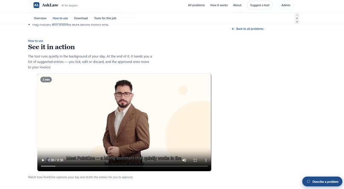Play the PointOne demo video
Viewport: 344px width, 189px height.
(43, 160)
